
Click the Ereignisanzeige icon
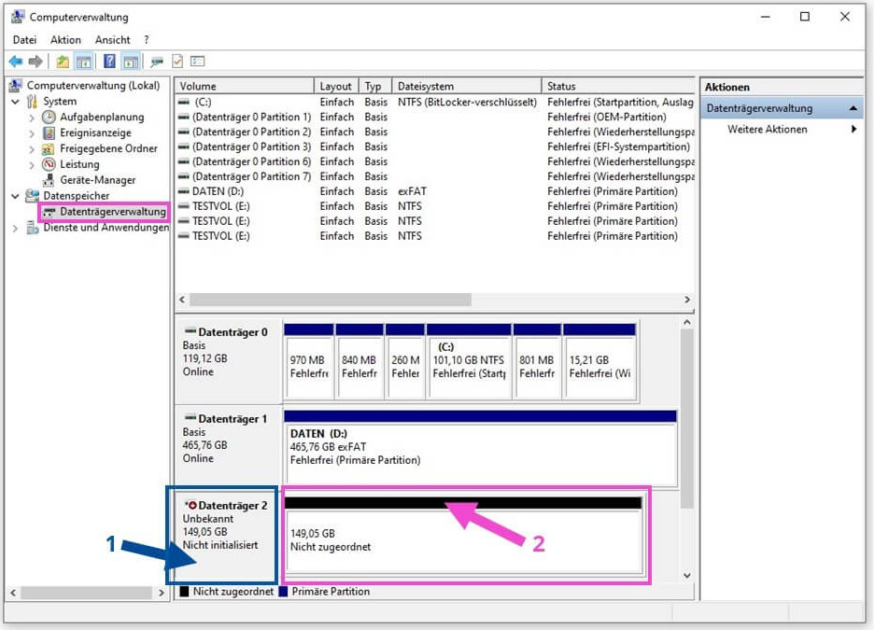(49, 133)
